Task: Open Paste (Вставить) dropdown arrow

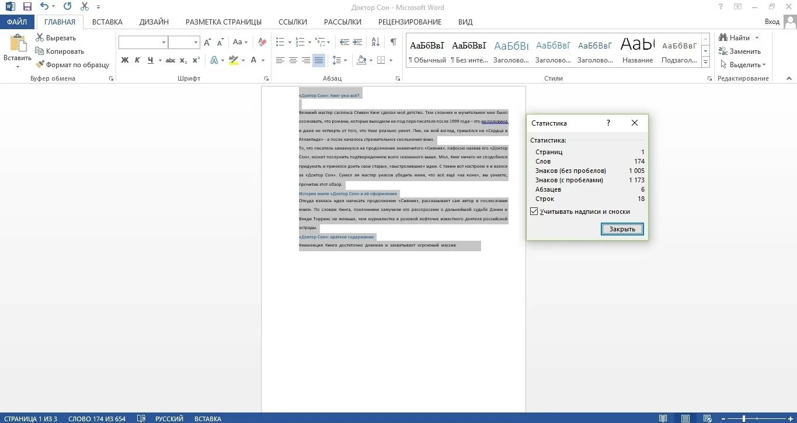Action: tap(18, 66)
